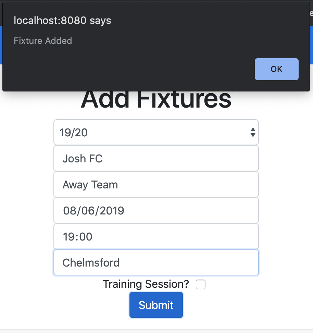Click the "Fixture Added" alert message
Image resolution: width=313 pixels, height=333 pixels.
43,41
